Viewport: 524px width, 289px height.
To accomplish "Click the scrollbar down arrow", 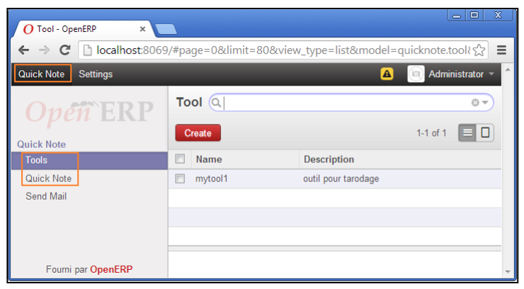I will pyautogui.click(x=508, y=271).
